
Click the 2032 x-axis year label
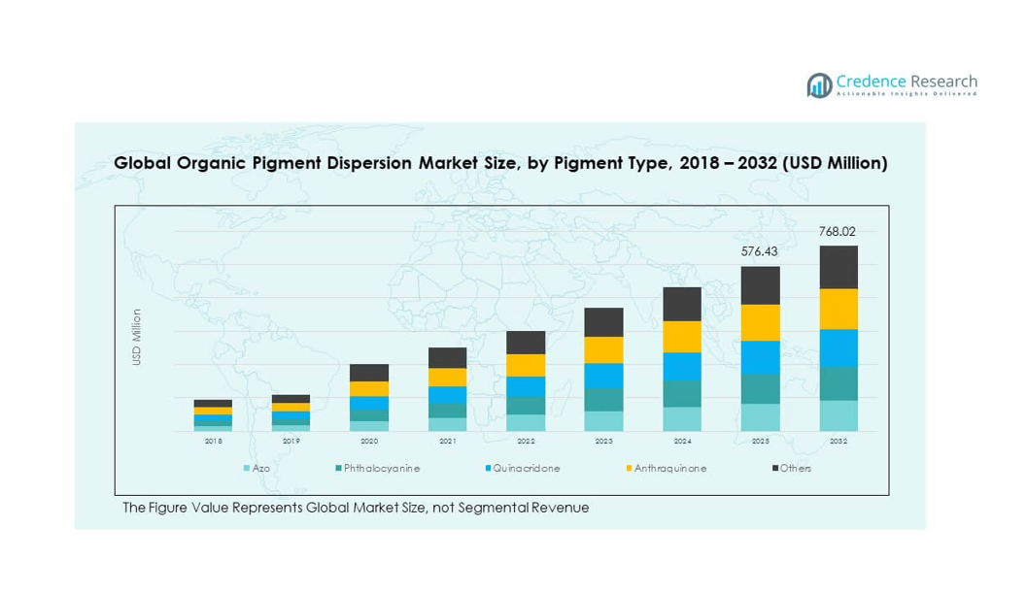click(838, 442)
